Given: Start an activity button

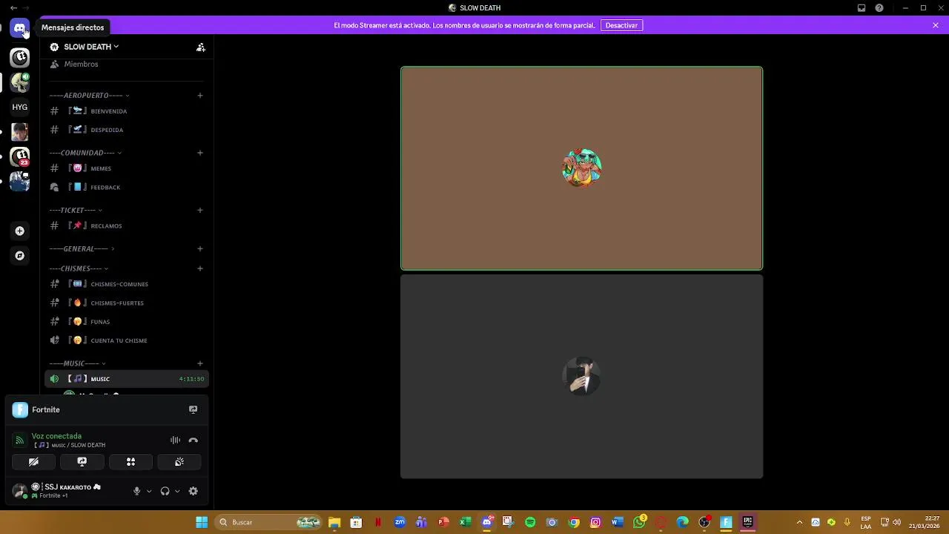Looking at the screenshot, I should pyautogui.click(x=130, y=461).
